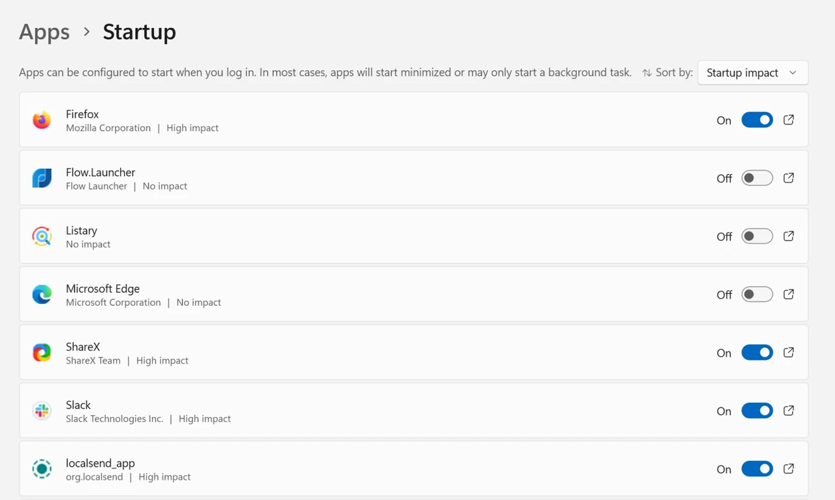Go back to Apps breadcrumb

tap(44, 32)
